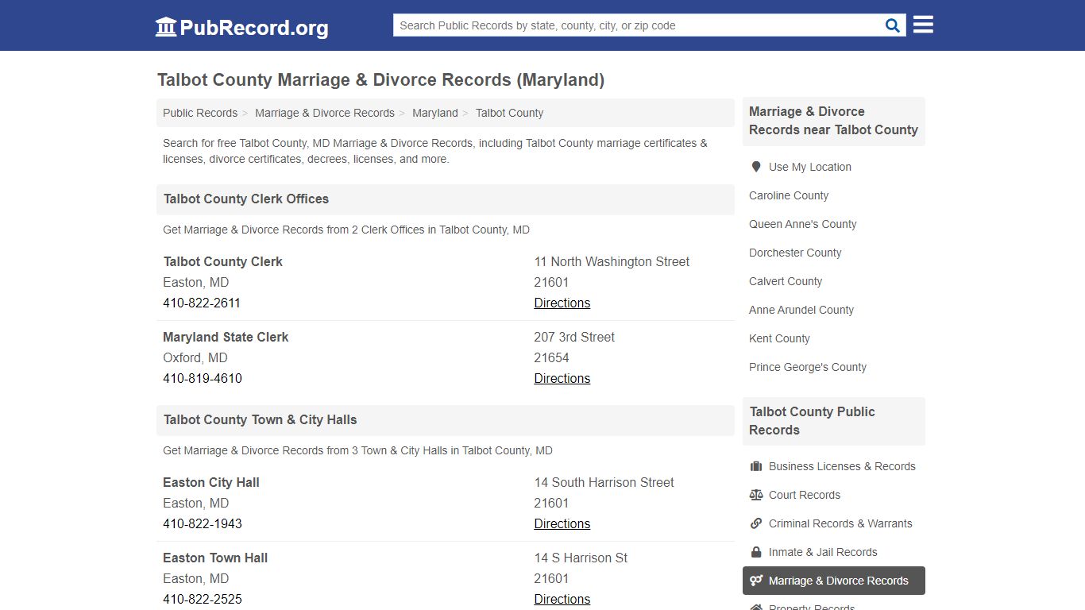Screen dimensions: 1085x610
Task: Open Queen Anne's County records
Action: 802,224
